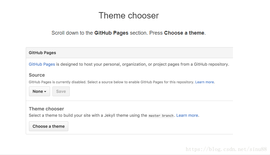Click the Theme chooser section heading
Viewport: 270px width, 155px height.
(46, 109)
